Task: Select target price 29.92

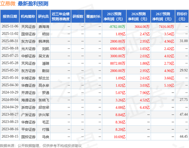Action: tap(184, 70)
